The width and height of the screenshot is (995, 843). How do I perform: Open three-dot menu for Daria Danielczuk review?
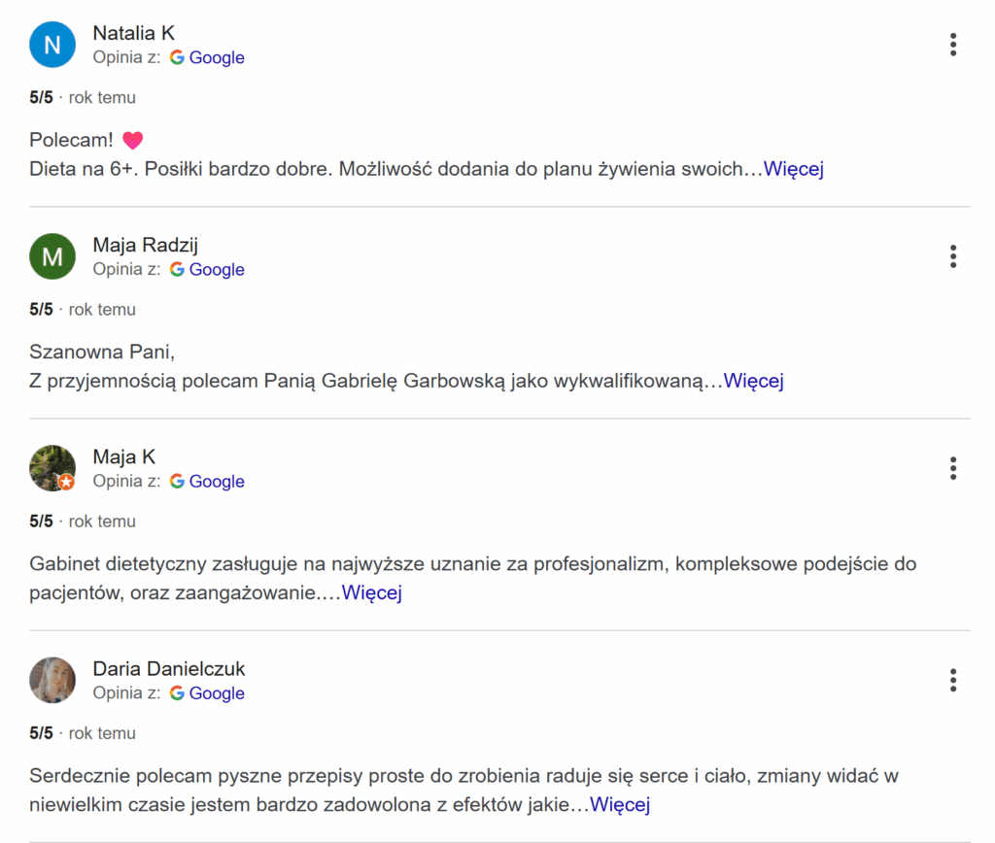tap(953, 680)
